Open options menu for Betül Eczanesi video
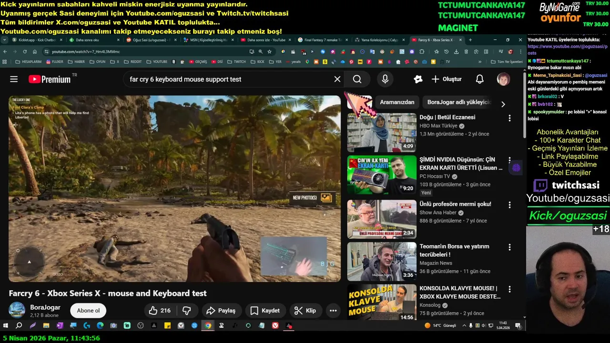 509,118
